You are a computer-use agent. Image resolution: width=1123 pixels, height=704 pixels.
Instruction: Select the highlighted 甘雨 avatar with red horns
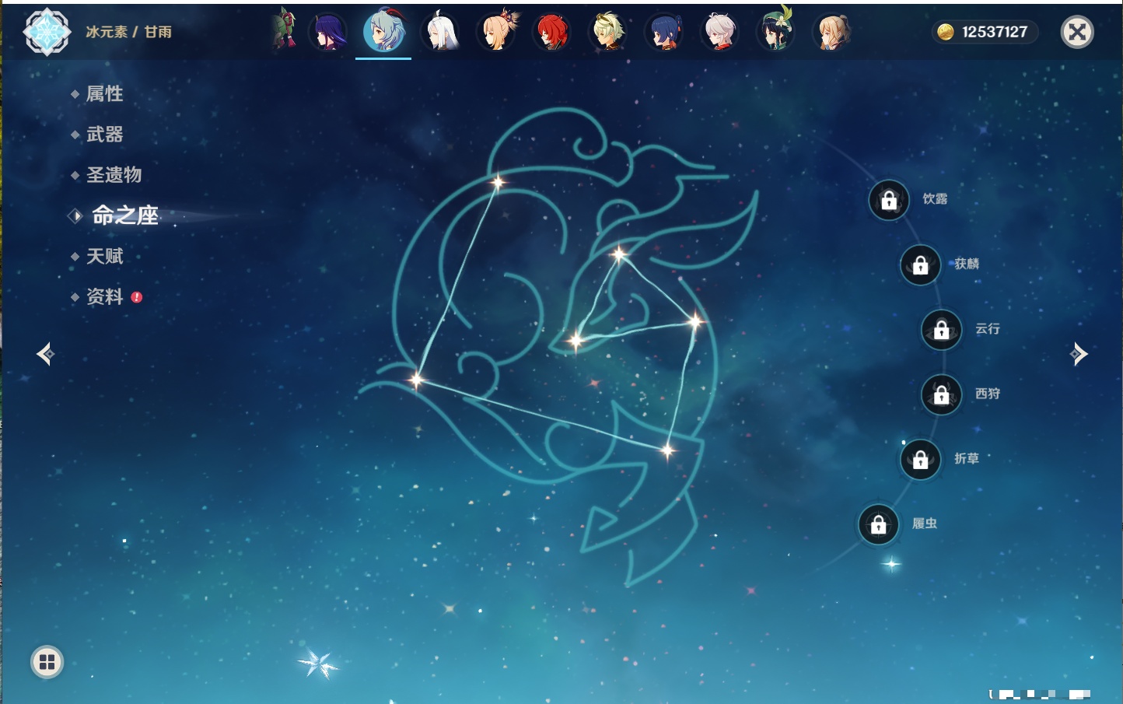384,31
